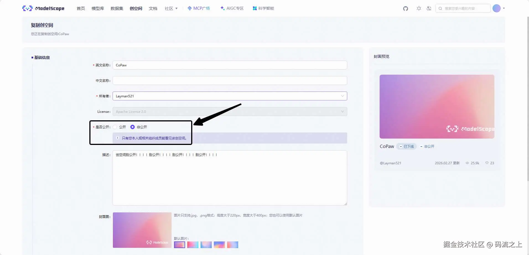This screenshot has width=529, height=255.
Task: Click the heart like icon on preview card
Action: [x=487, y=163]
